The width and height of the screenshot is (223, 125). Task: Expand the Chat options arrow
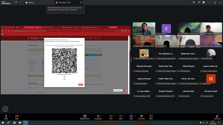(x=115, y=116)
